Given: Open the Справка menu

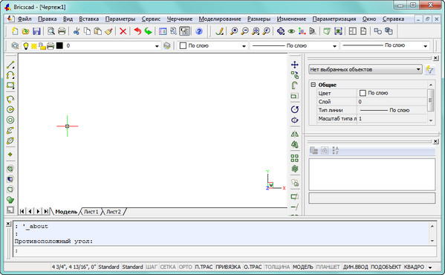Looking at the screenshot, I should (393, 19).
